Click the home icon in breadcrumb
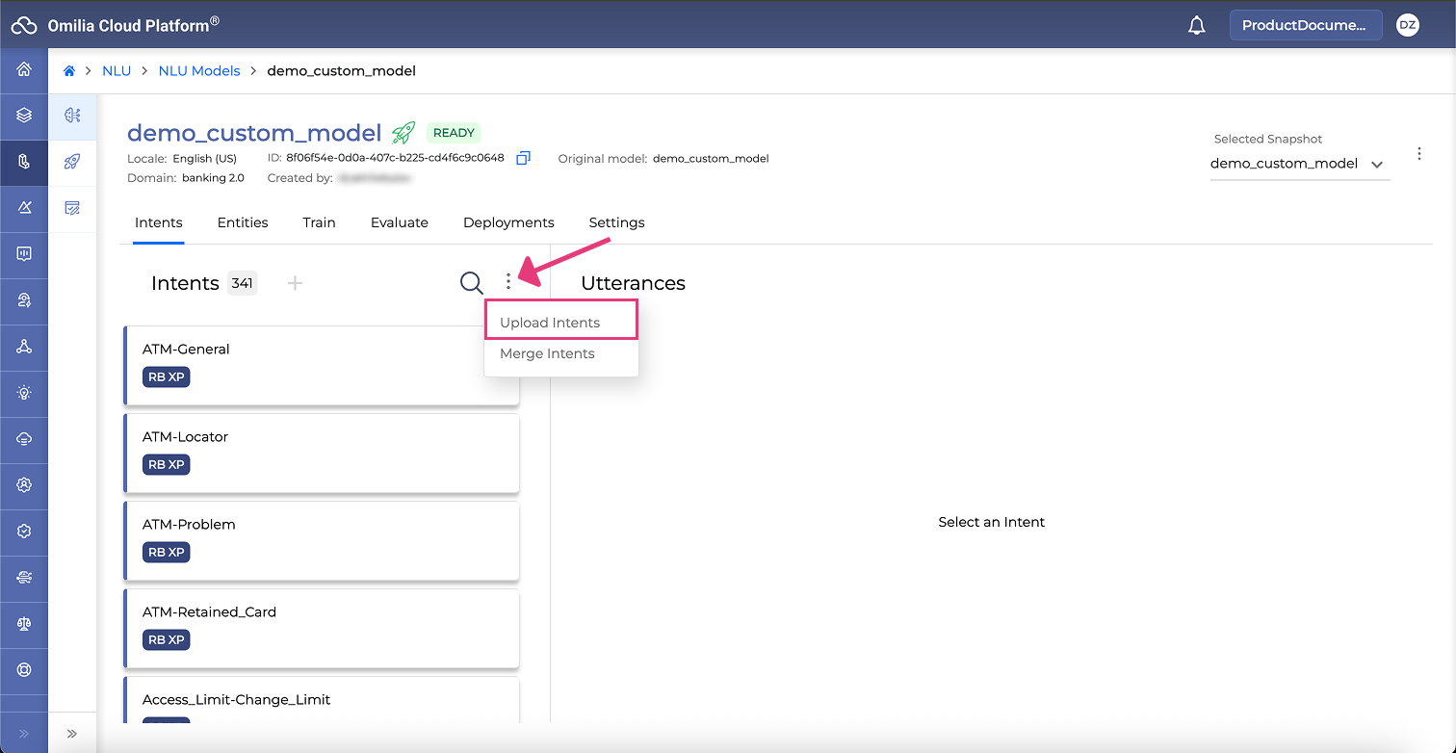Viewport: 1456px width, 753px height. point(69,71)
